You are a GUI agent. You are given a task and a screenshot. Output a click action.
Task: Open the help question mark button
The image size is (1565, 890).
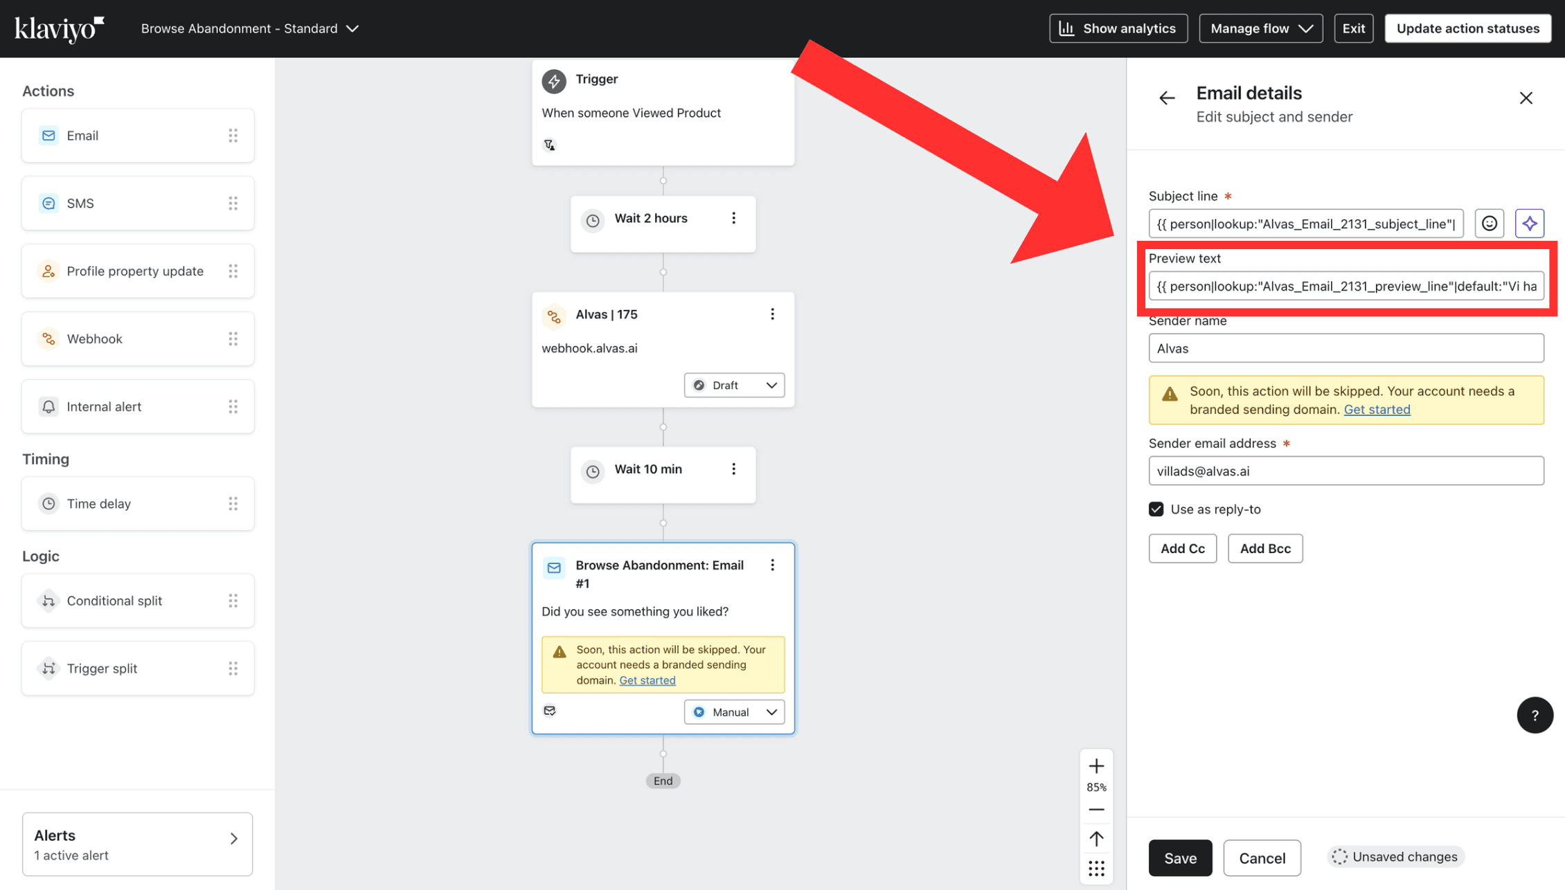1535,715
